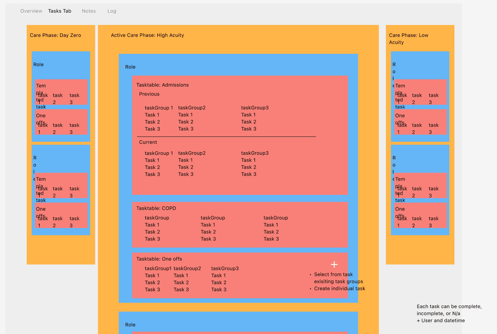Click the 'Tasktable: COPD' title
Image resolution: width=497 pixels, height=334 pixels.
[x=156, y=208]
